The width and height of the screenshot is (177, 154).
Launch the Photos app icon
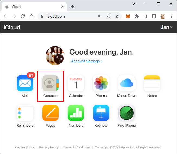click(x=101, y=83)
